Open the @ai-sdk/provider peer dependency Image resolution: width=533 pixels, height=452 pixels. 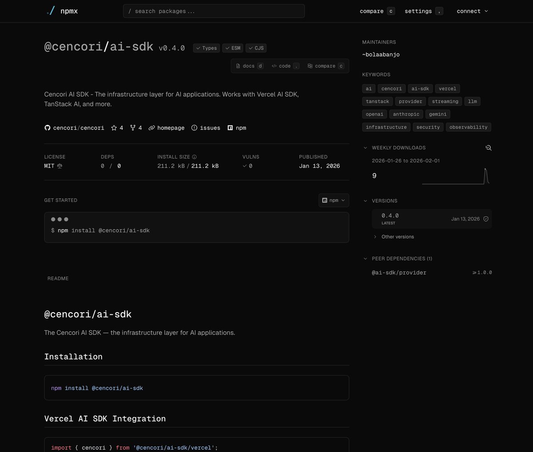[x=399, y=273]
